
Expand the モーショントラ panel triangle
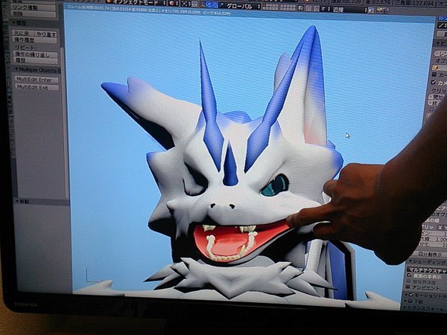point(407,295)
